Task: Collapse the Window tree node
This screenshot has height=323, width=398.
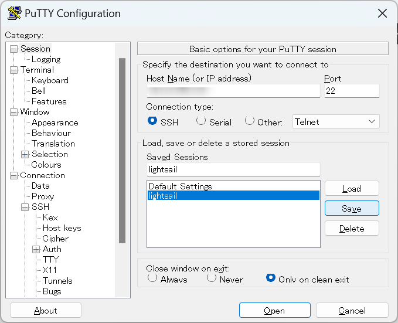Action: [x=13, y=112]
